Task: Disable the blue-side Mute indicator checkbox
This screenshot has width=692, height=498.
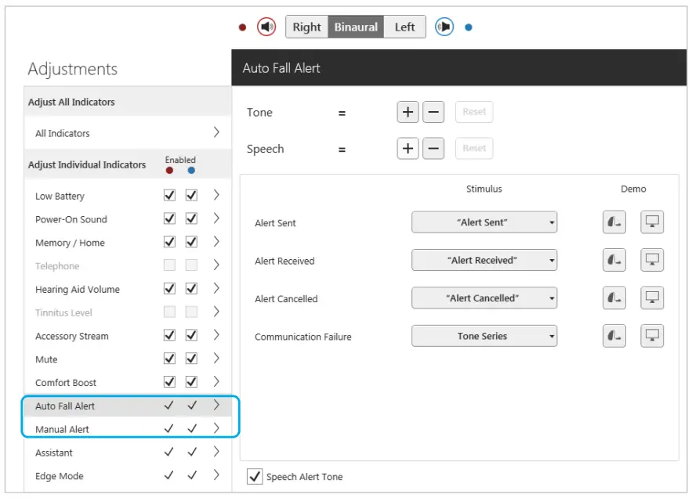Action: click(190, 359)
